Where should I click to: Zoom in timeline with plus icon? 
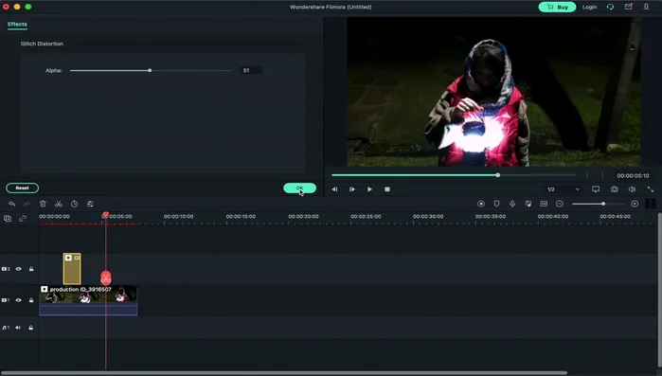635,204
